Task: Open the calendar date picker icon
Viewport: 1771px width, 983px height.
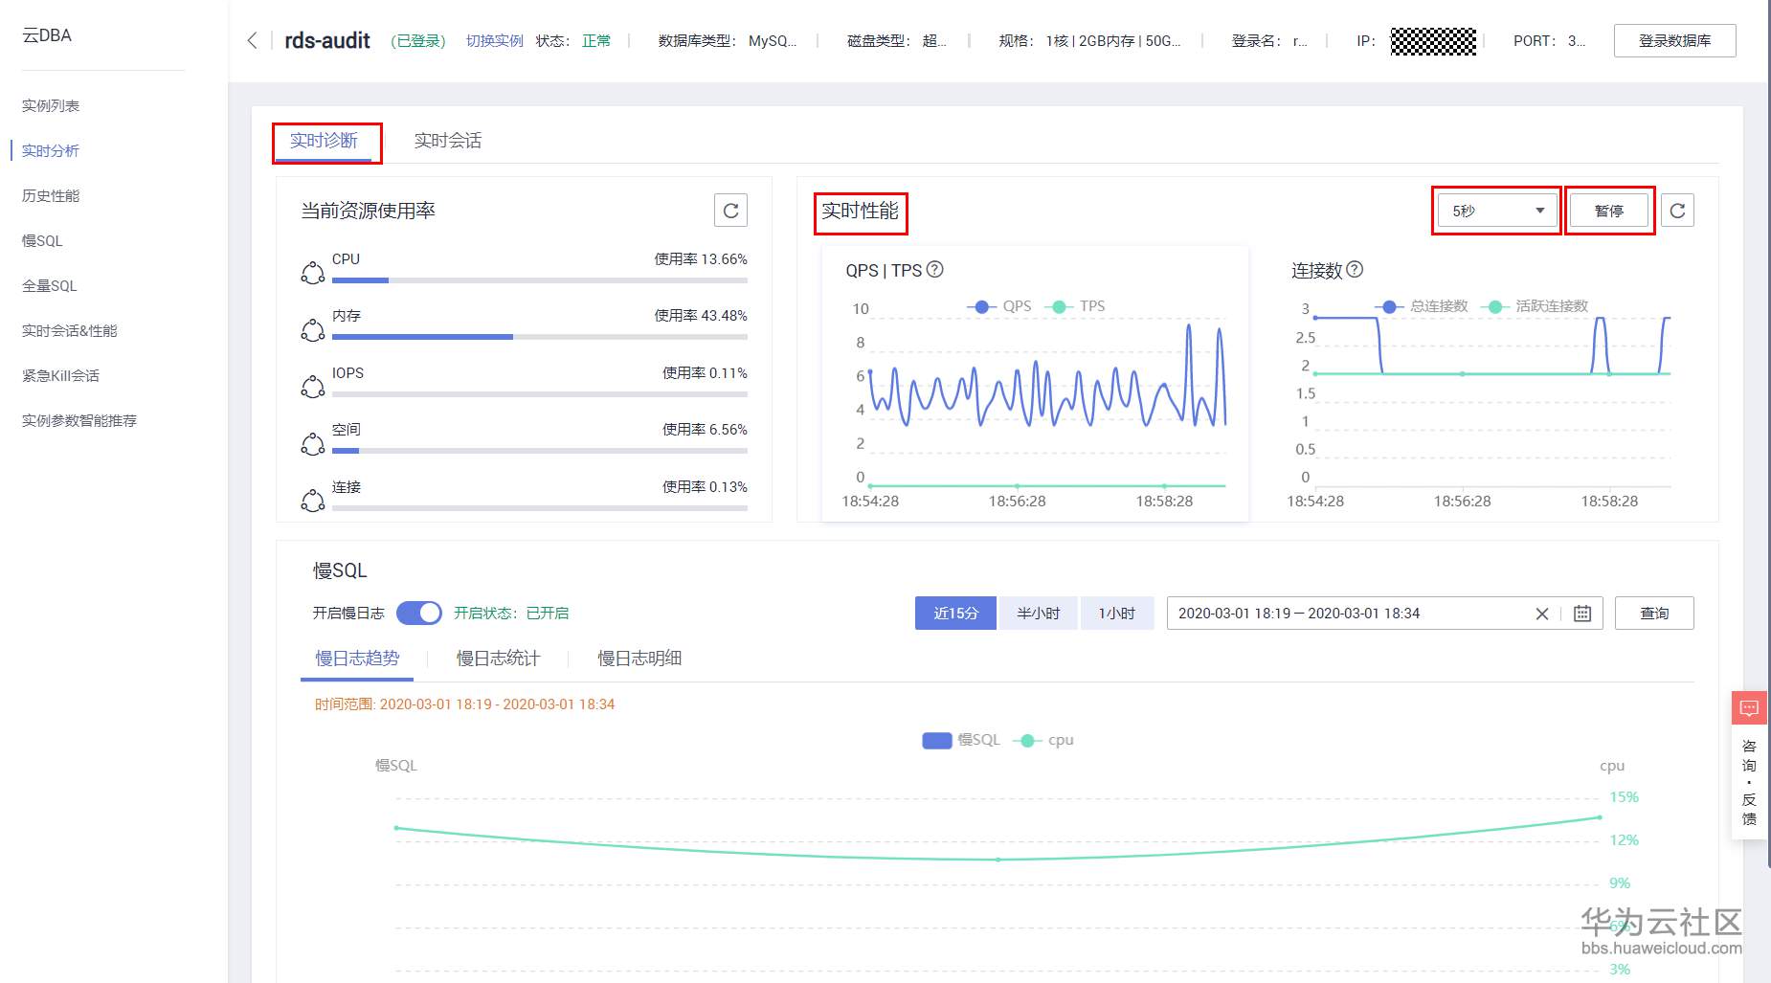Action: (1582, 614)
